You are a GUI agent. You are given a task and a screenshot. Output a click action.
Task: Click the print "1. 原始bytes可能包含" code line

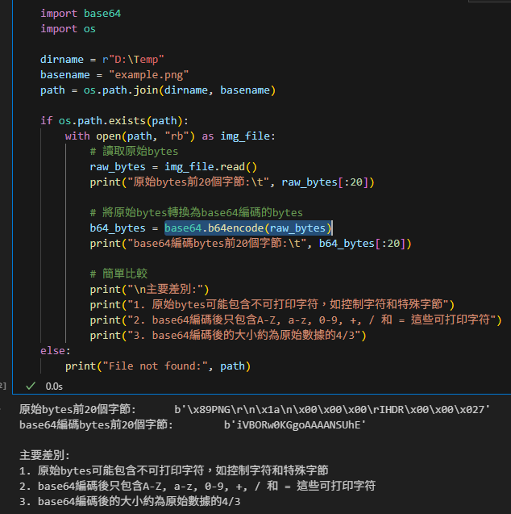(272, 304)
